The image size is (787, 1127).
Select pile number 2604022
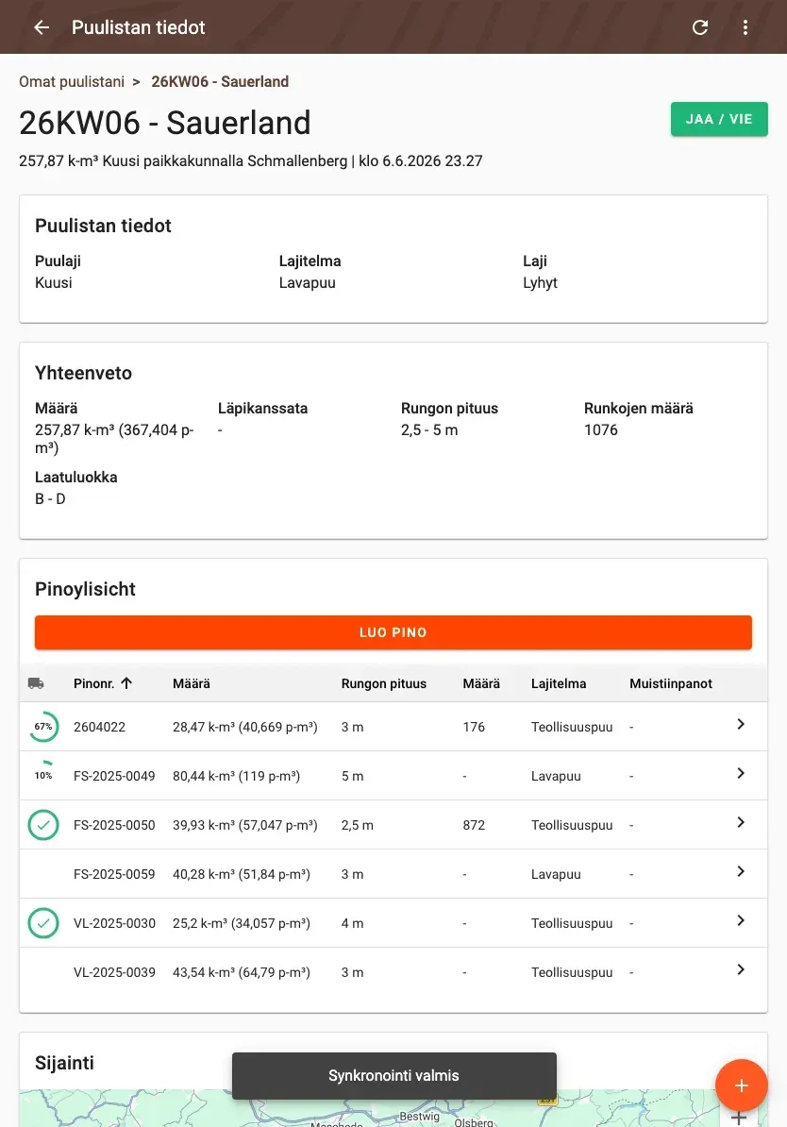[99, 727]
